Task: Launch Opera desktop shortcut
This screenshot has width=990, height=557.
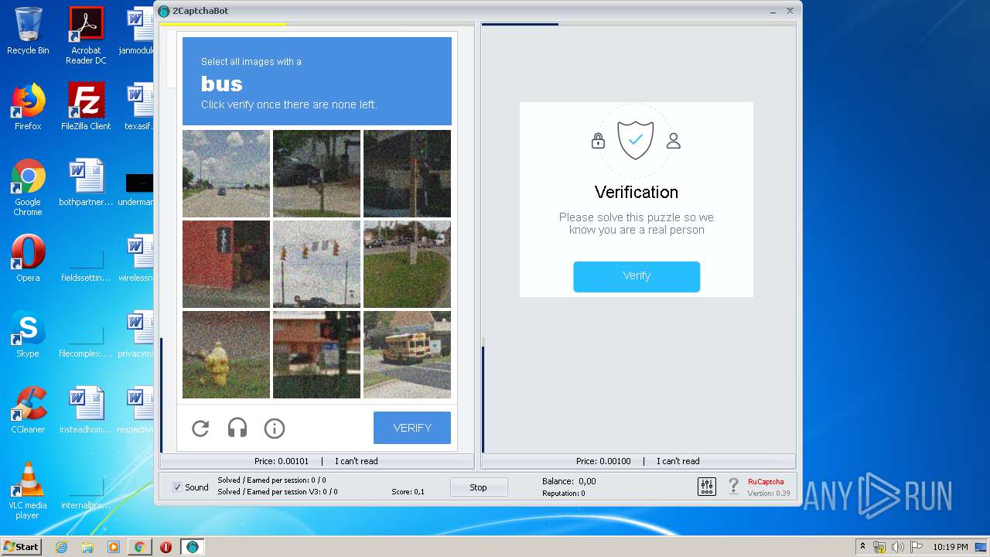Action: point(28,258)
